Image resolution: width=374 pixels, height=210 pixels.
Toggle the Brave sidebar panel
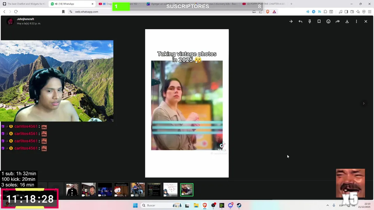tap(346, 12)
